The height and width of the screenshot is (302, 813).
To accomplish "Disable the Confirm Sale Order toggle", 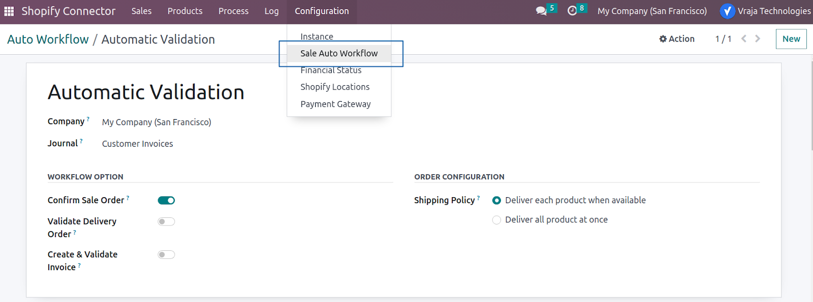I will [166, 200].
